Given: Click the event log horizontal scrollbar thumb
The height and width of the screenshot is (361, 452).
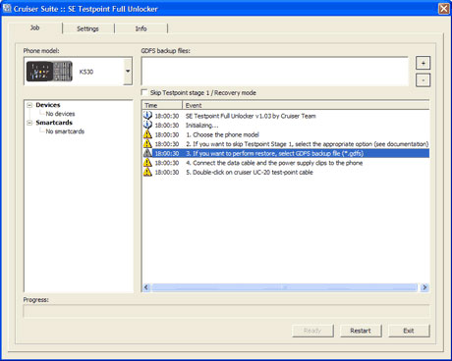Looking at the screenshot, I should click(x=285, y=287).
